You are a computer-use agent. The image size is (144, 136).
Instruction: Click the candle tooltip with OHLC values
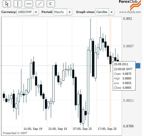[124, 76]
